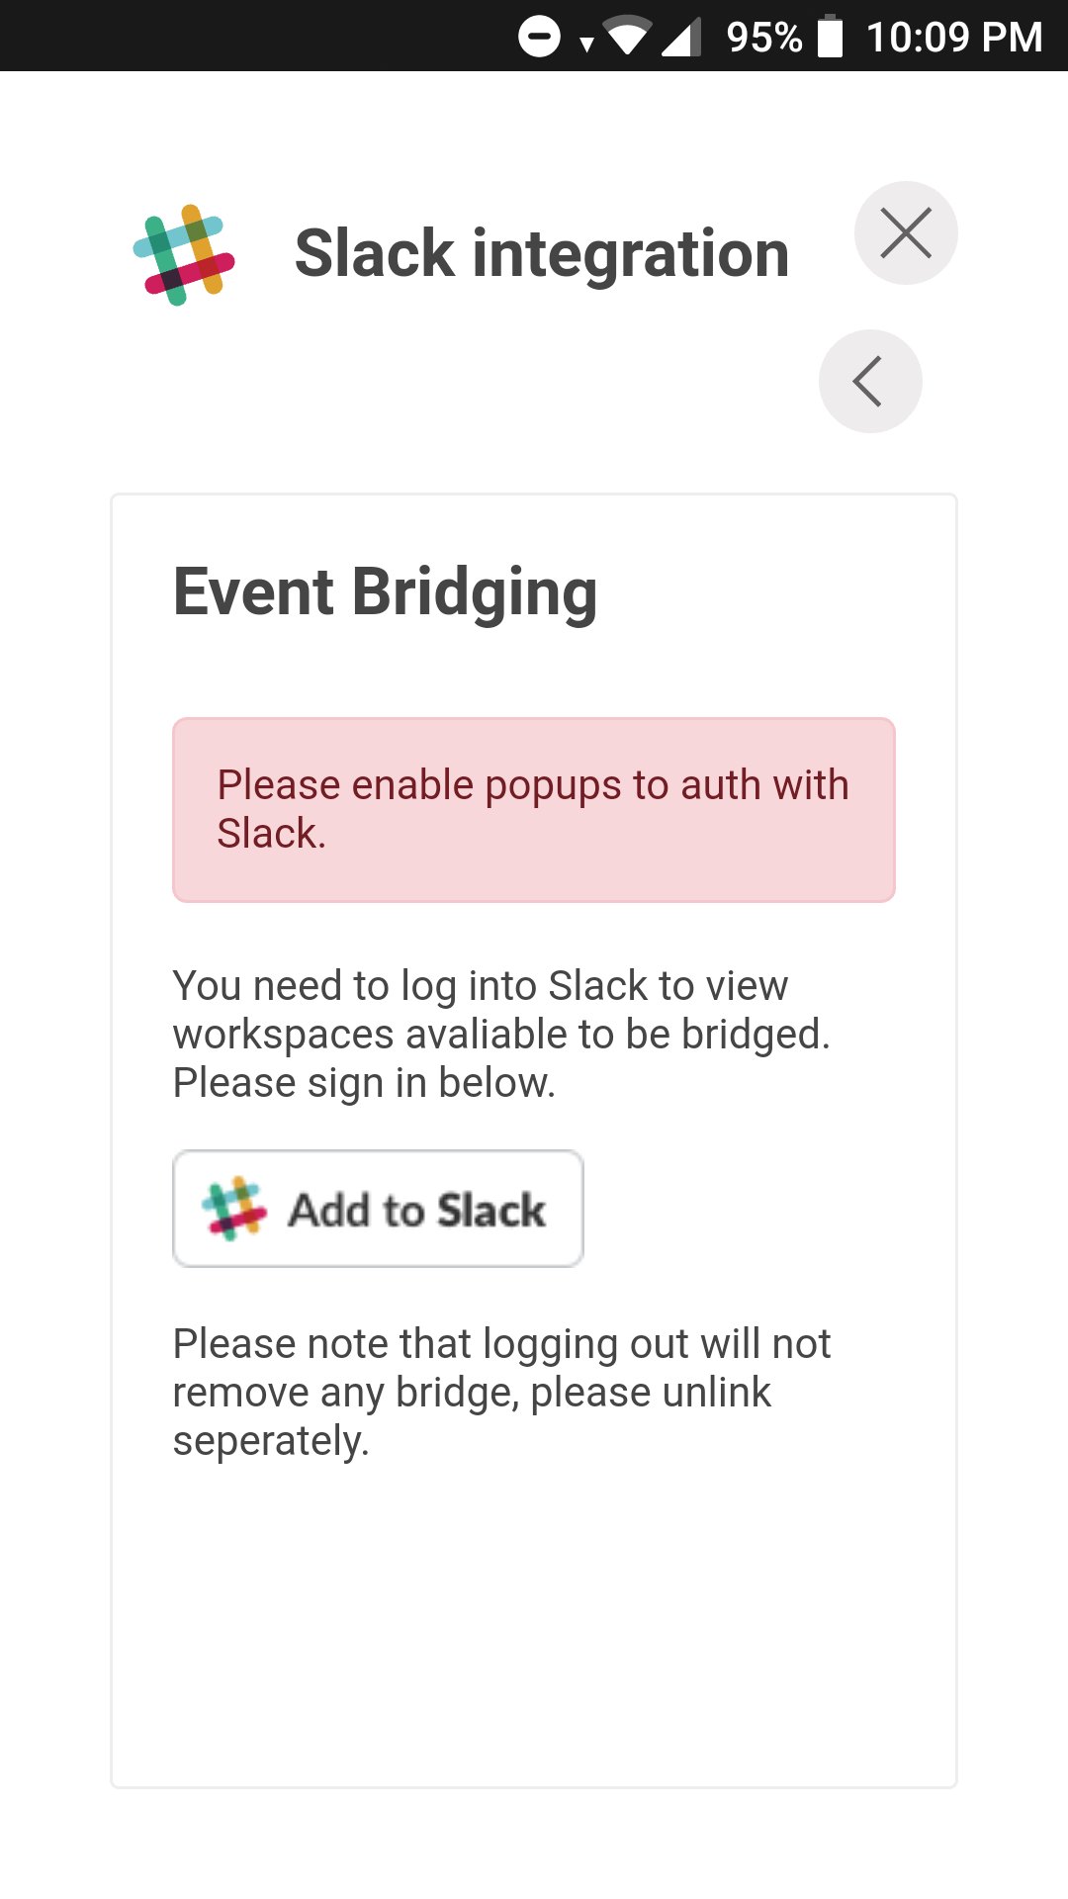Click the battery indicator icon
The image size is (1068, 1899).
[829, 36]
